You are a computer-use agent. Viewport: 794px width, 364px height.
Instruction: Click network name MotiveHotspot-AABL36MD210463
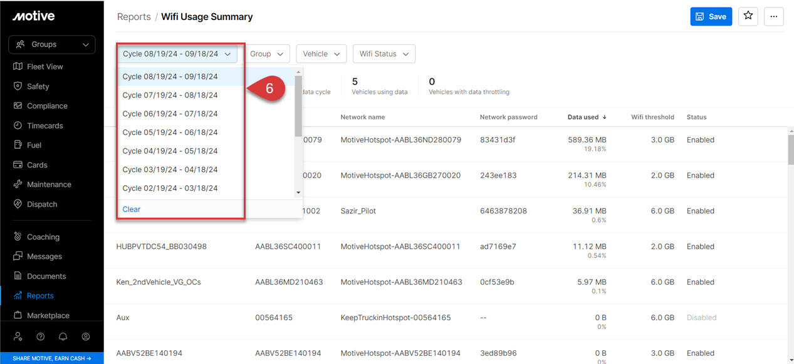(x=401, y=283)
